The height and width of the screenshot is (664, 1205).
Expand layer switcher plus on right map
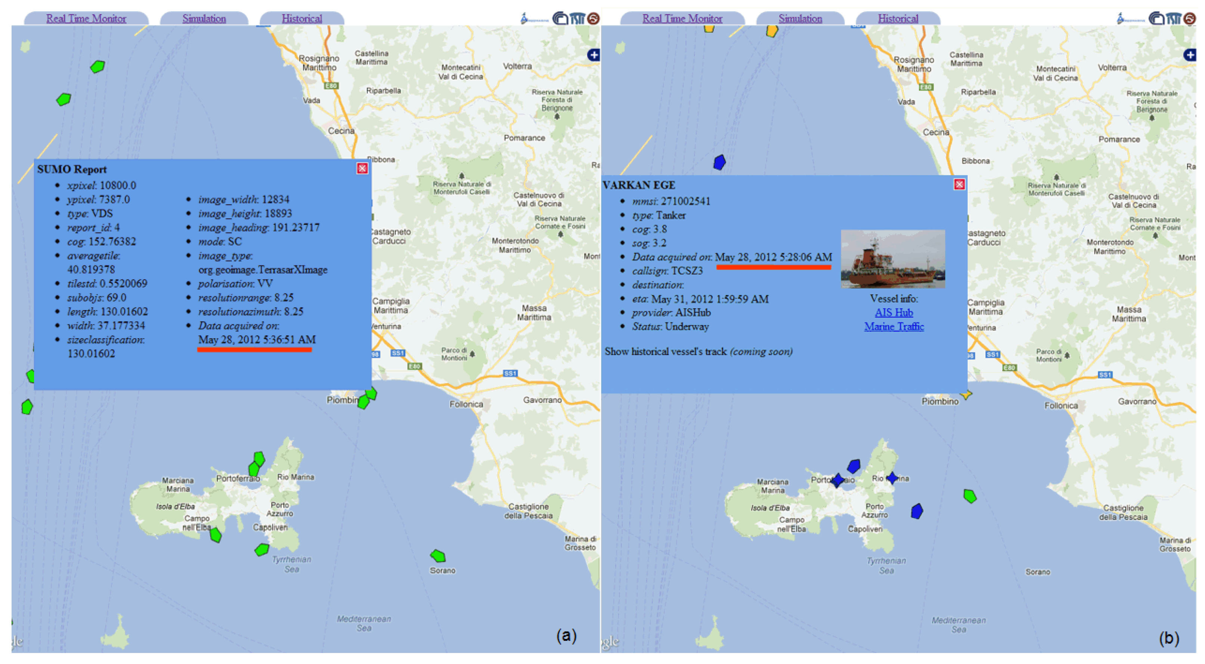[x=1190, y=55]
